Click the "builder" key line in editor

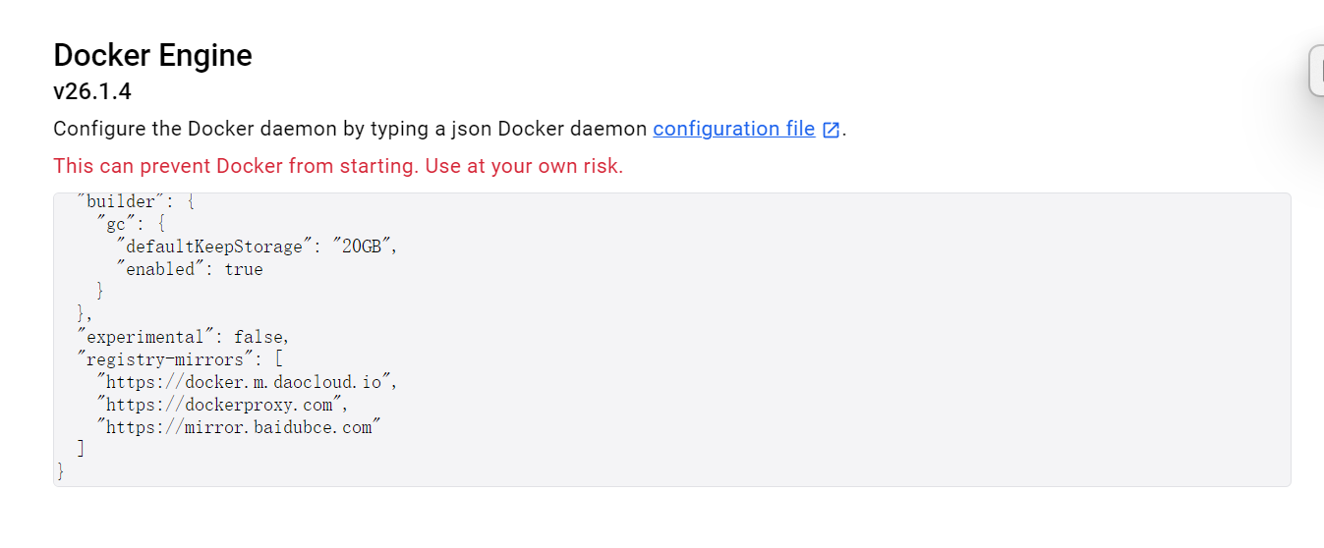[137, 201]
